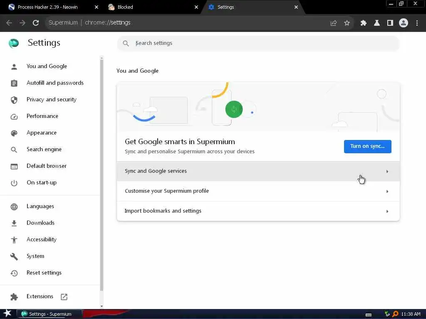The height and width of the screenshot is (319, 426).
Task: Click the clipboard icon for Autofill and passwords
Action: pyautogui.click(x=14, y=83)
